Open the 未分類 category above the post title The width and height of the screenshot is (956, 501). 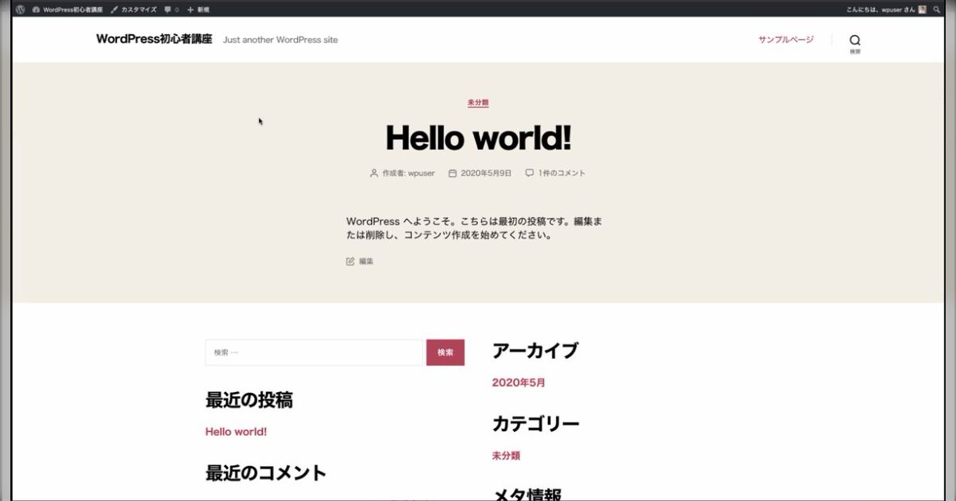[x=478, y=103]
